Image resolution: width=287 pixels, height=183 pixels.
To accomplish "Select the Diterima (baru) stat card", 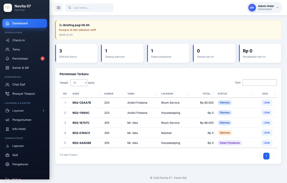I will point(76,53).
